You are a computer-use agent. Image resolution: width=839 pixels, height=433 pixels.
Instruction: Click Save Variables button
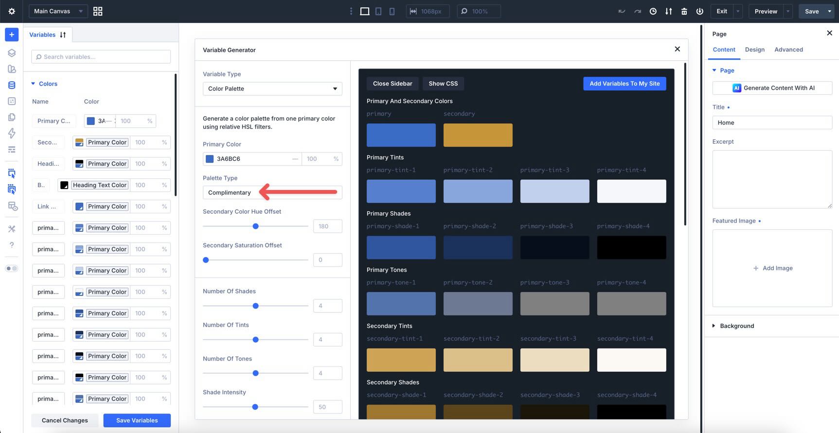(137, 420)
